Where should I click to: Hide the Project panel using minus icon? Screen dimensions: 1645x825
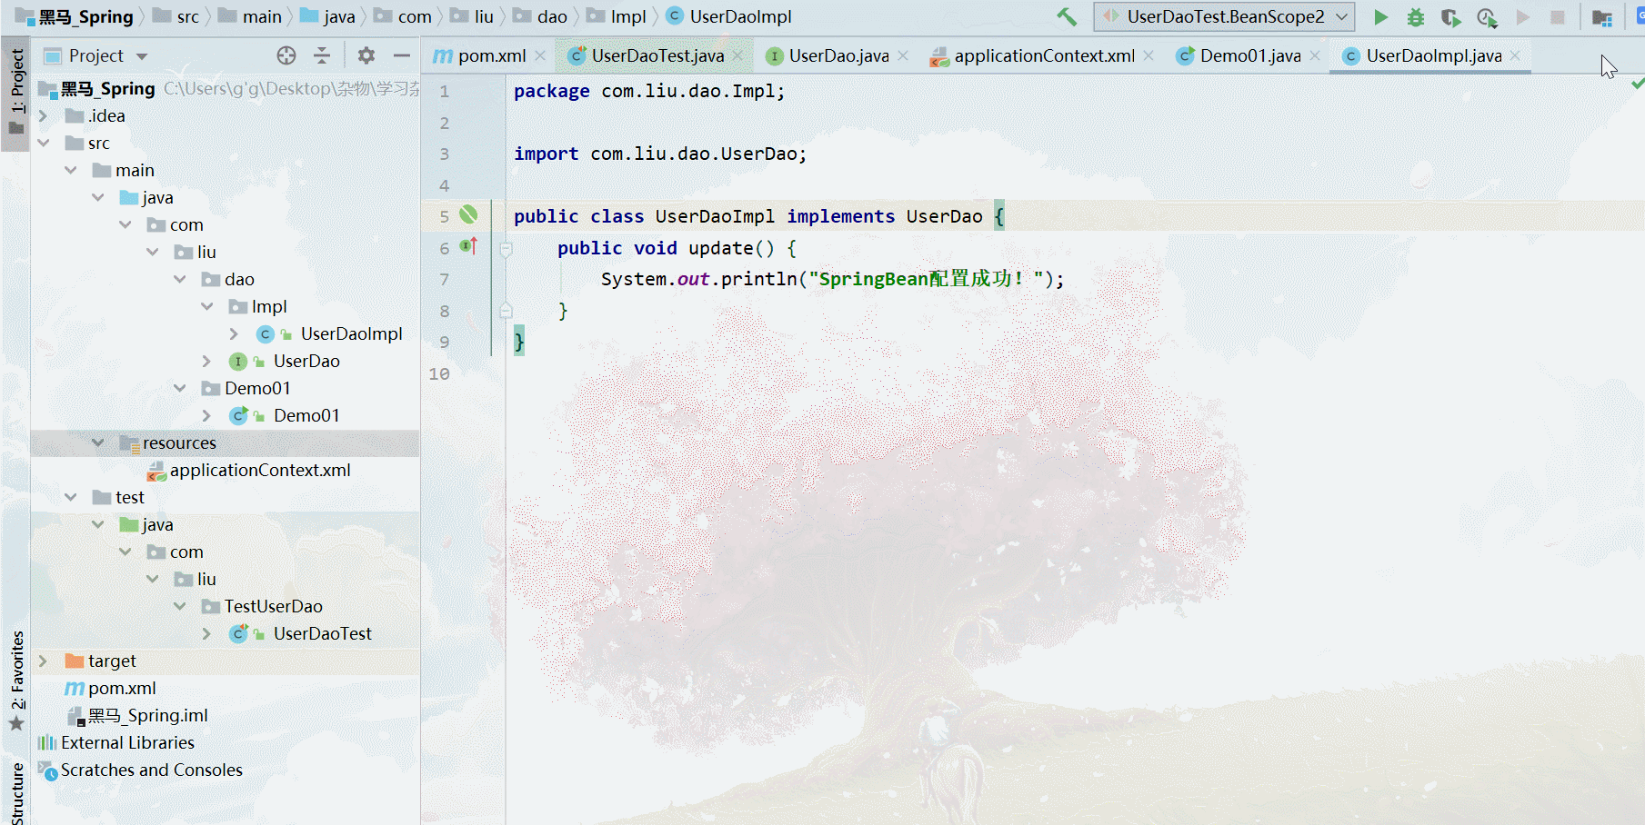coord(402,55)
